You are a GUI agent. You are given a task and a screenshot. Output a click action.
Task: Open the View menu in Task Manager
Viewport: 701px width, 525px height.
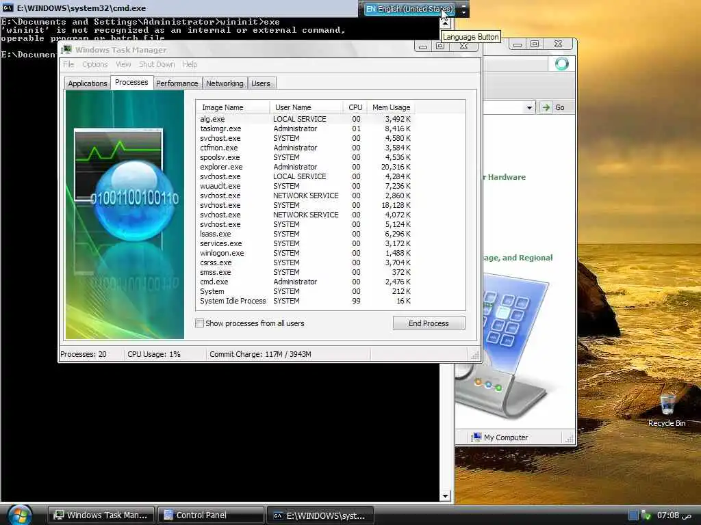click(123, 64)
